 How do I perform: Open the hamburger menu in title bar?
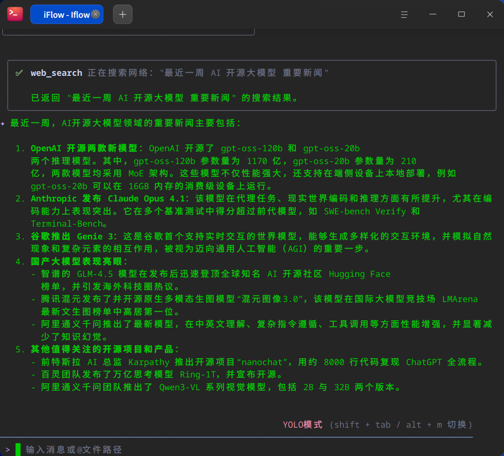(404, 15)
